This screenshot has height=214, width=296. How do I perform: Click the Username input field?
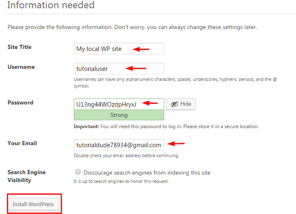coord(119,68)
